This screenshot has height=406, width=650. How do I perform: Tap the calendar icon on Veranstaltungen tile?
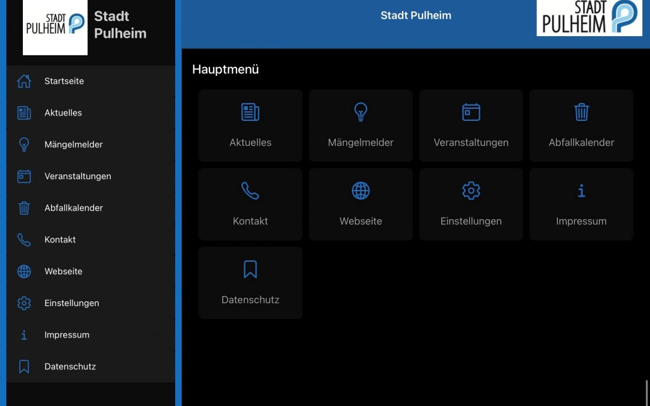click(x=471, y=112)
